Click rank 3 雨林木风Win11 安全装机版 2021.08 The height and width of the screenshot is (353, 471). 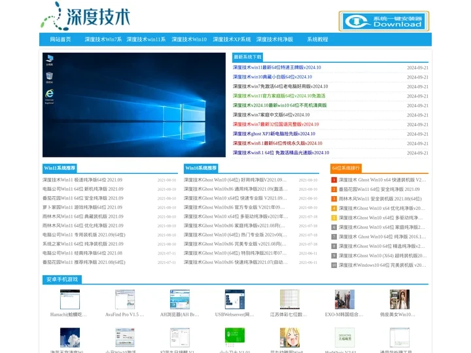(380, 199)
